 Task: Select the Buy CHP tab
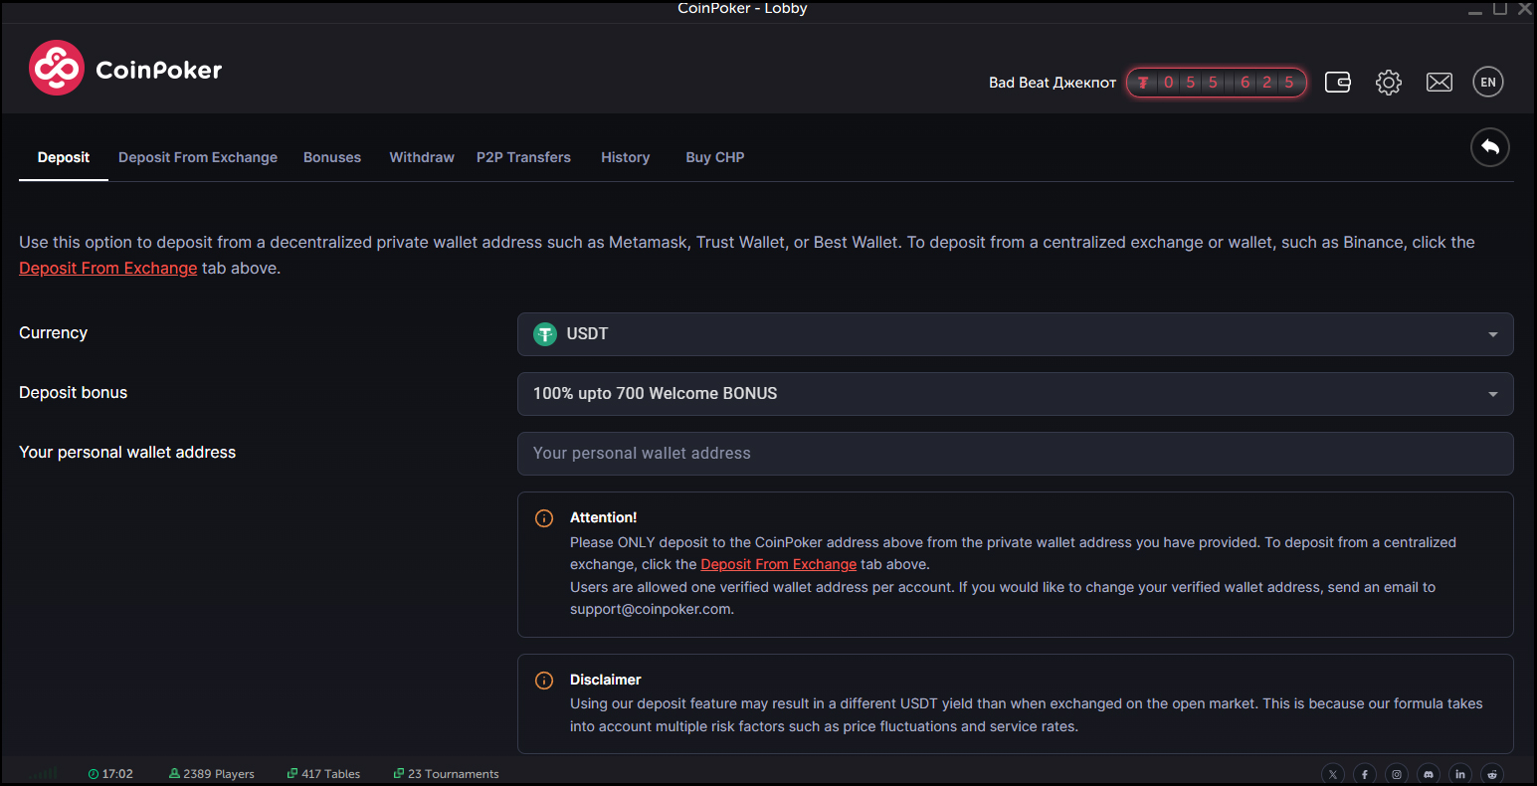(x=714, y=157)
